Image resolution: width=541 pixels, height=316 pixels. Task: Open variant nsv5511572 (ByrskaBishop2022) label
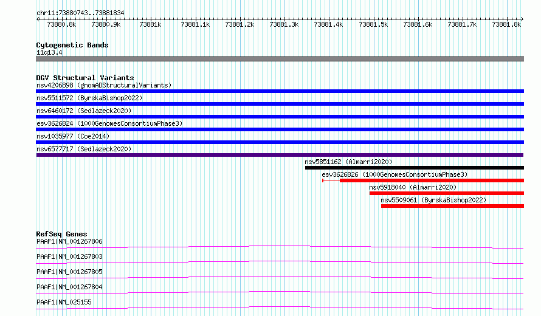89,98
